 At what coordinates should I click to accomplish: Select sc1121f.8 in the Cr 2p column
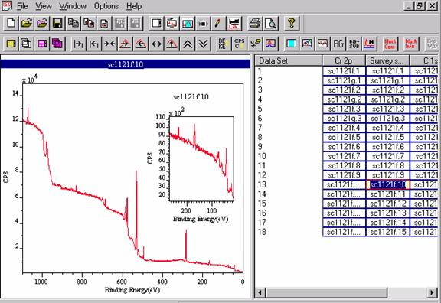[345, 165]
